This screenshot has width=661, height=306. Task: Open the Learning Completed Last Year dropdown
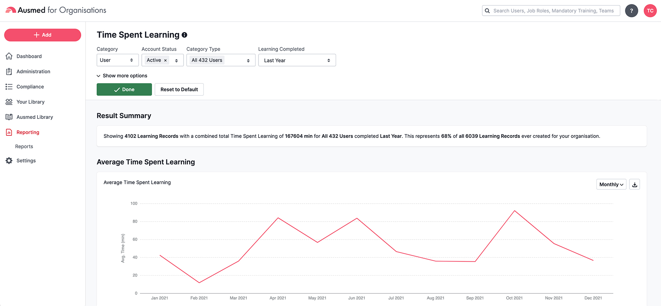(297, 60)
